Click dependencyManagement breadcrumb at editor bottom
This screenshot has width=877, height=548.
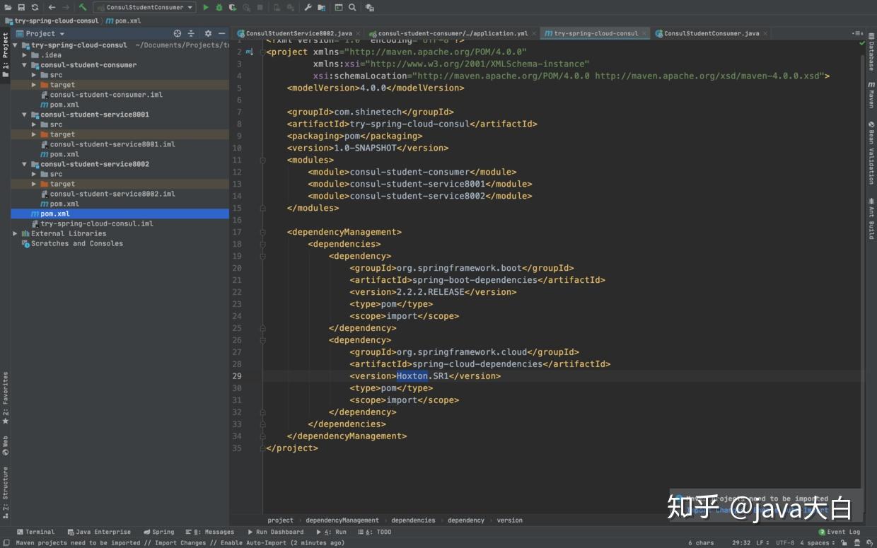[x=342, y=520]
